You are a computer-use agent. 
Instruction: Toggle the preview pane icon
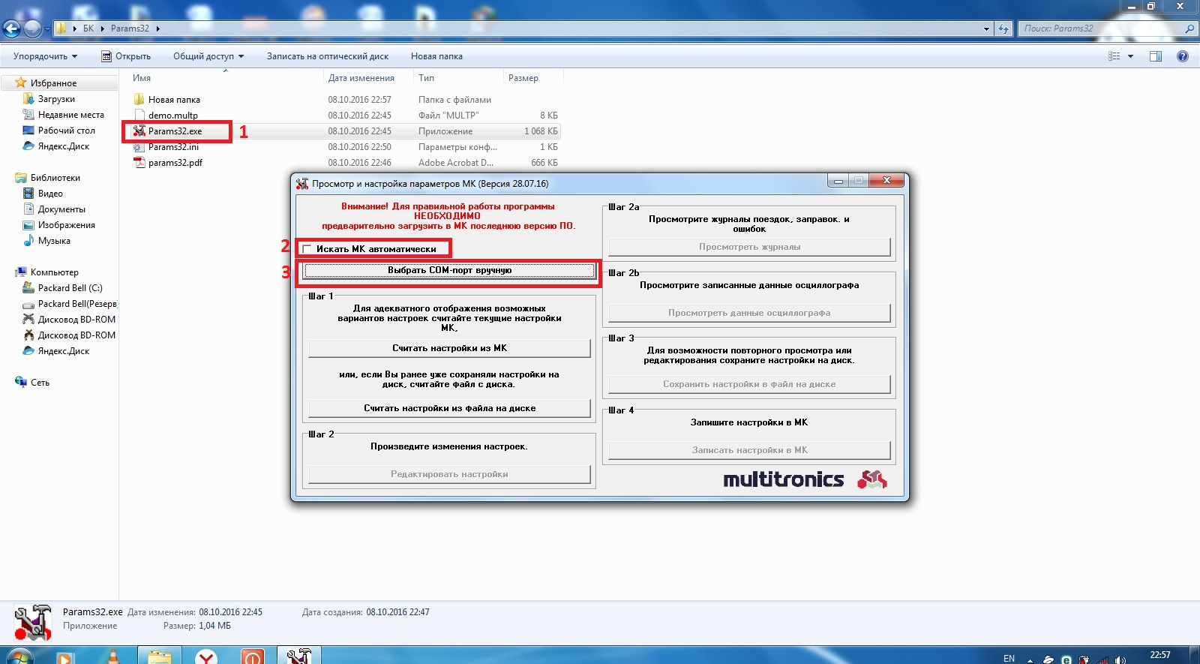(1155, 56)
